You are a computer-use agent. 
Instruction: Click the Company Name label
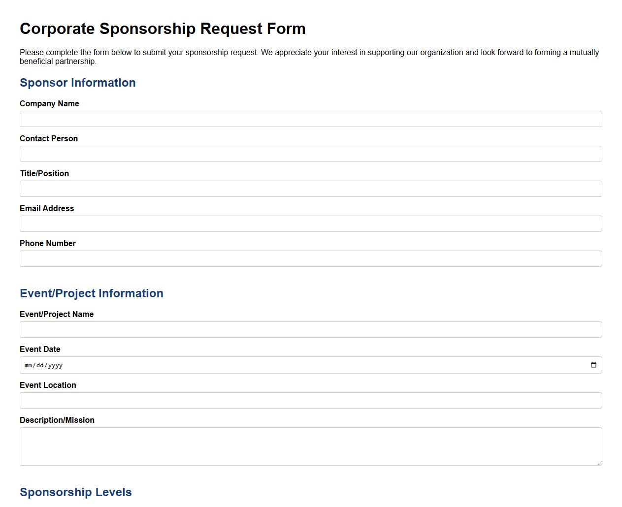click(x=49, y=103)
